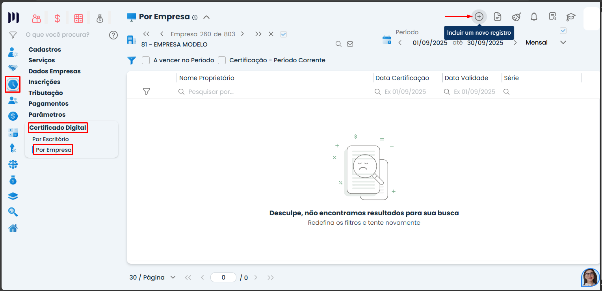Go to the next company
Viewport: 602px width, 291px height.
coord(242,34)
